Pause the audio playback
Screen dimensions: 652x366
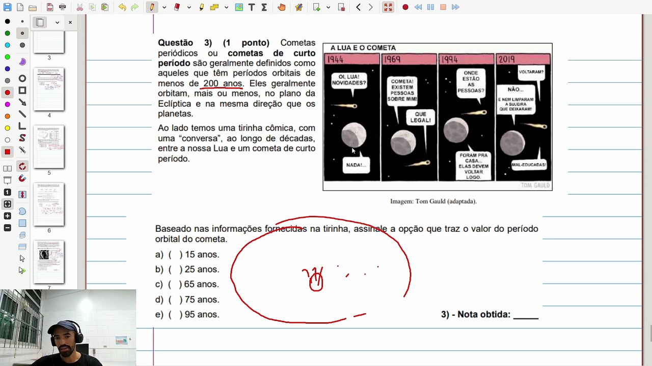coord(430,7)
